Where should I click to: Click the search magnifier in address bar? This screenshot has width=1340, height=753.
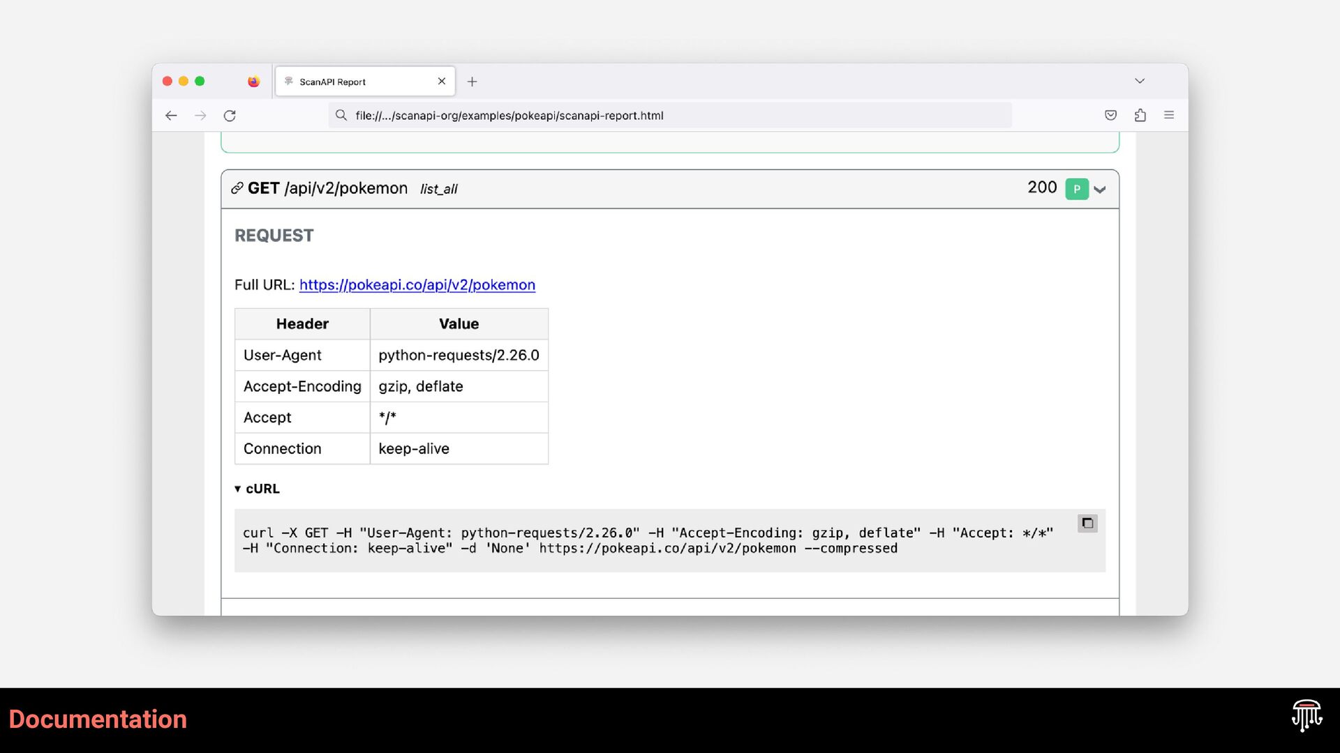341,116
